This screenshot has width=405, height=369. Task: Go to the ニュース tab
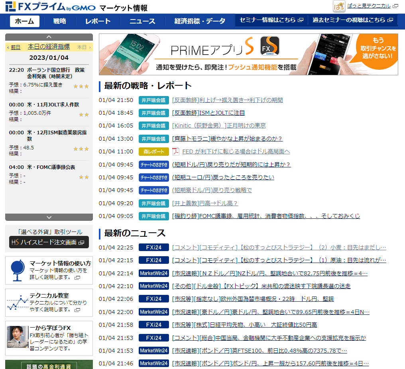[142, 21]
